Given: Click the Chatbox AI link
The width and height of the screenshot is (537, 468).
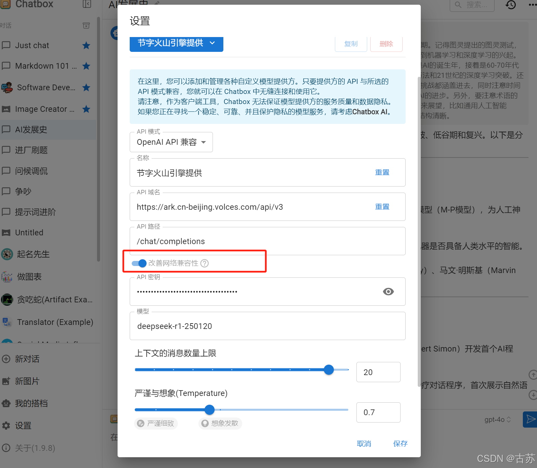Looking at the screenshot, I should [370, 112].
